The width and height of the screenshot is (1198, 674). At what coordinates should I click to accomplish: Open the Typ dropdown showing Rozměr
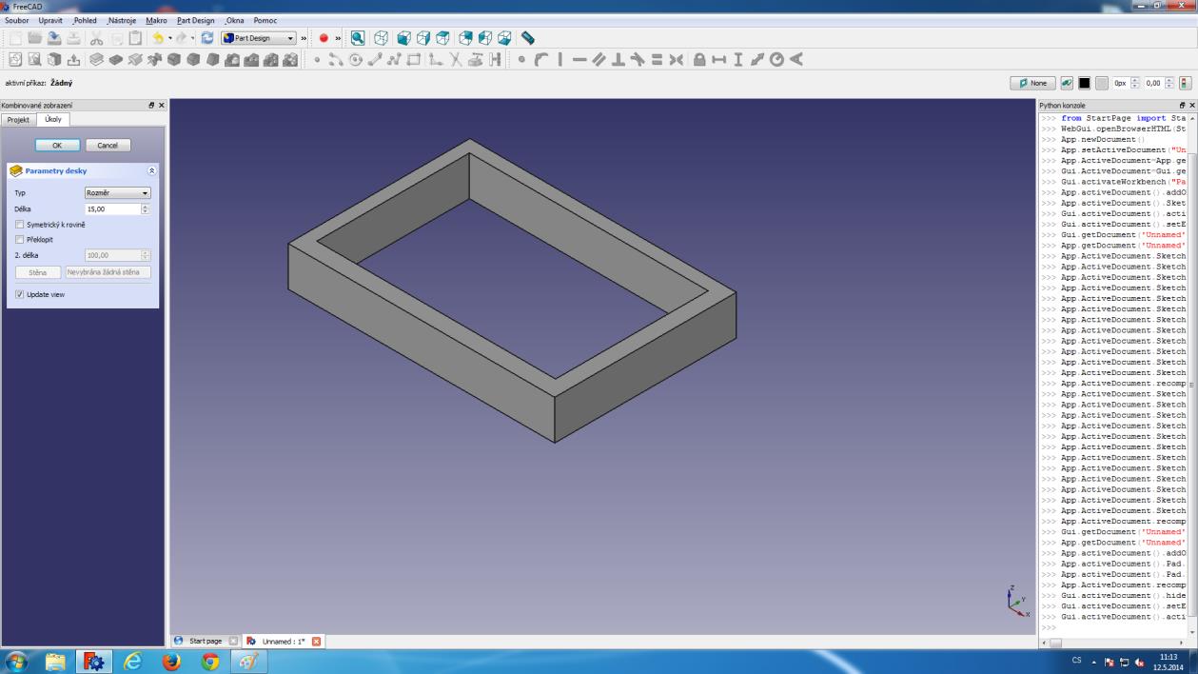118,193
